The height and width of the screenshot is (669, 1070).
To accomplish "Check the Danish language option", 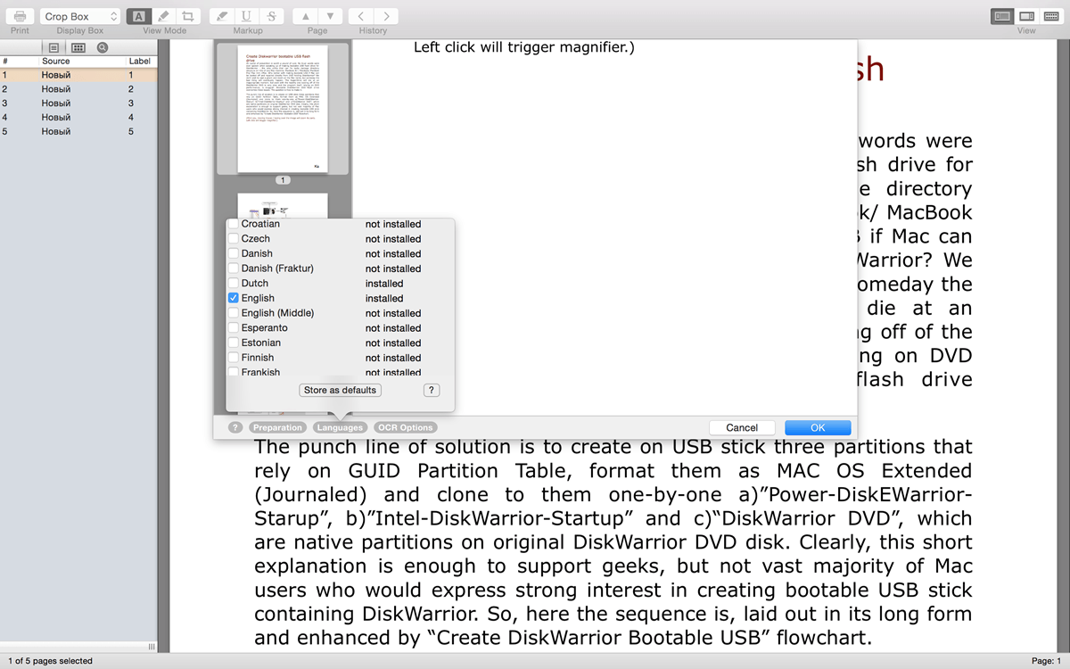I will [233, 253].
